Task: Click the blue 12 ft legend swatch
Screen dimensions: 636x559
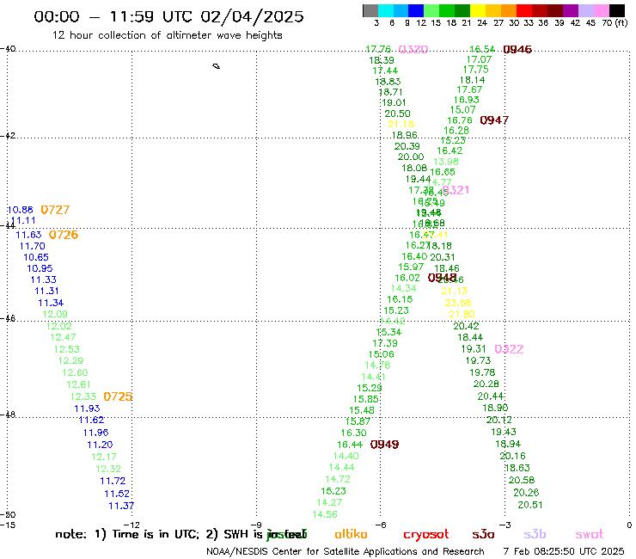Action: tap(416, 10)
